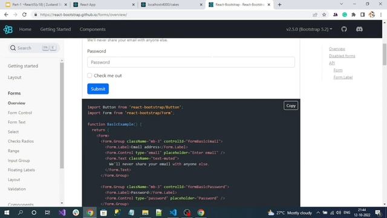
Task: Open Cortana circle icon on taskbar
Action: [x=34, y=213]
